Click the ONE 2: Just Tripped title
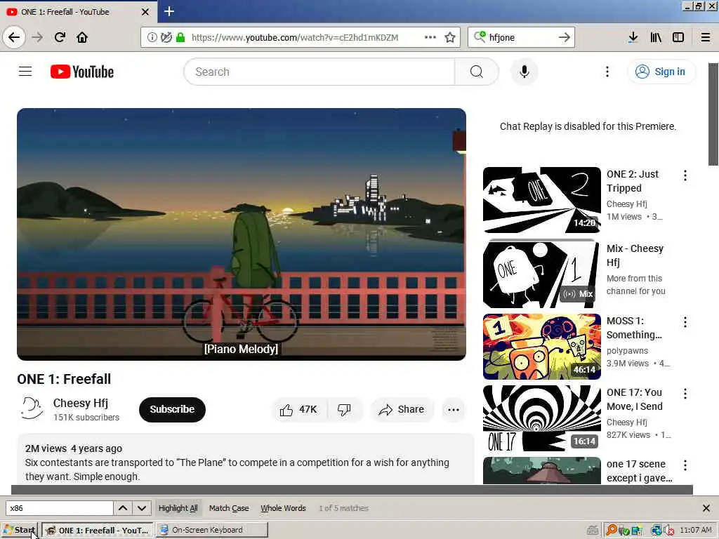 (633, 181)
